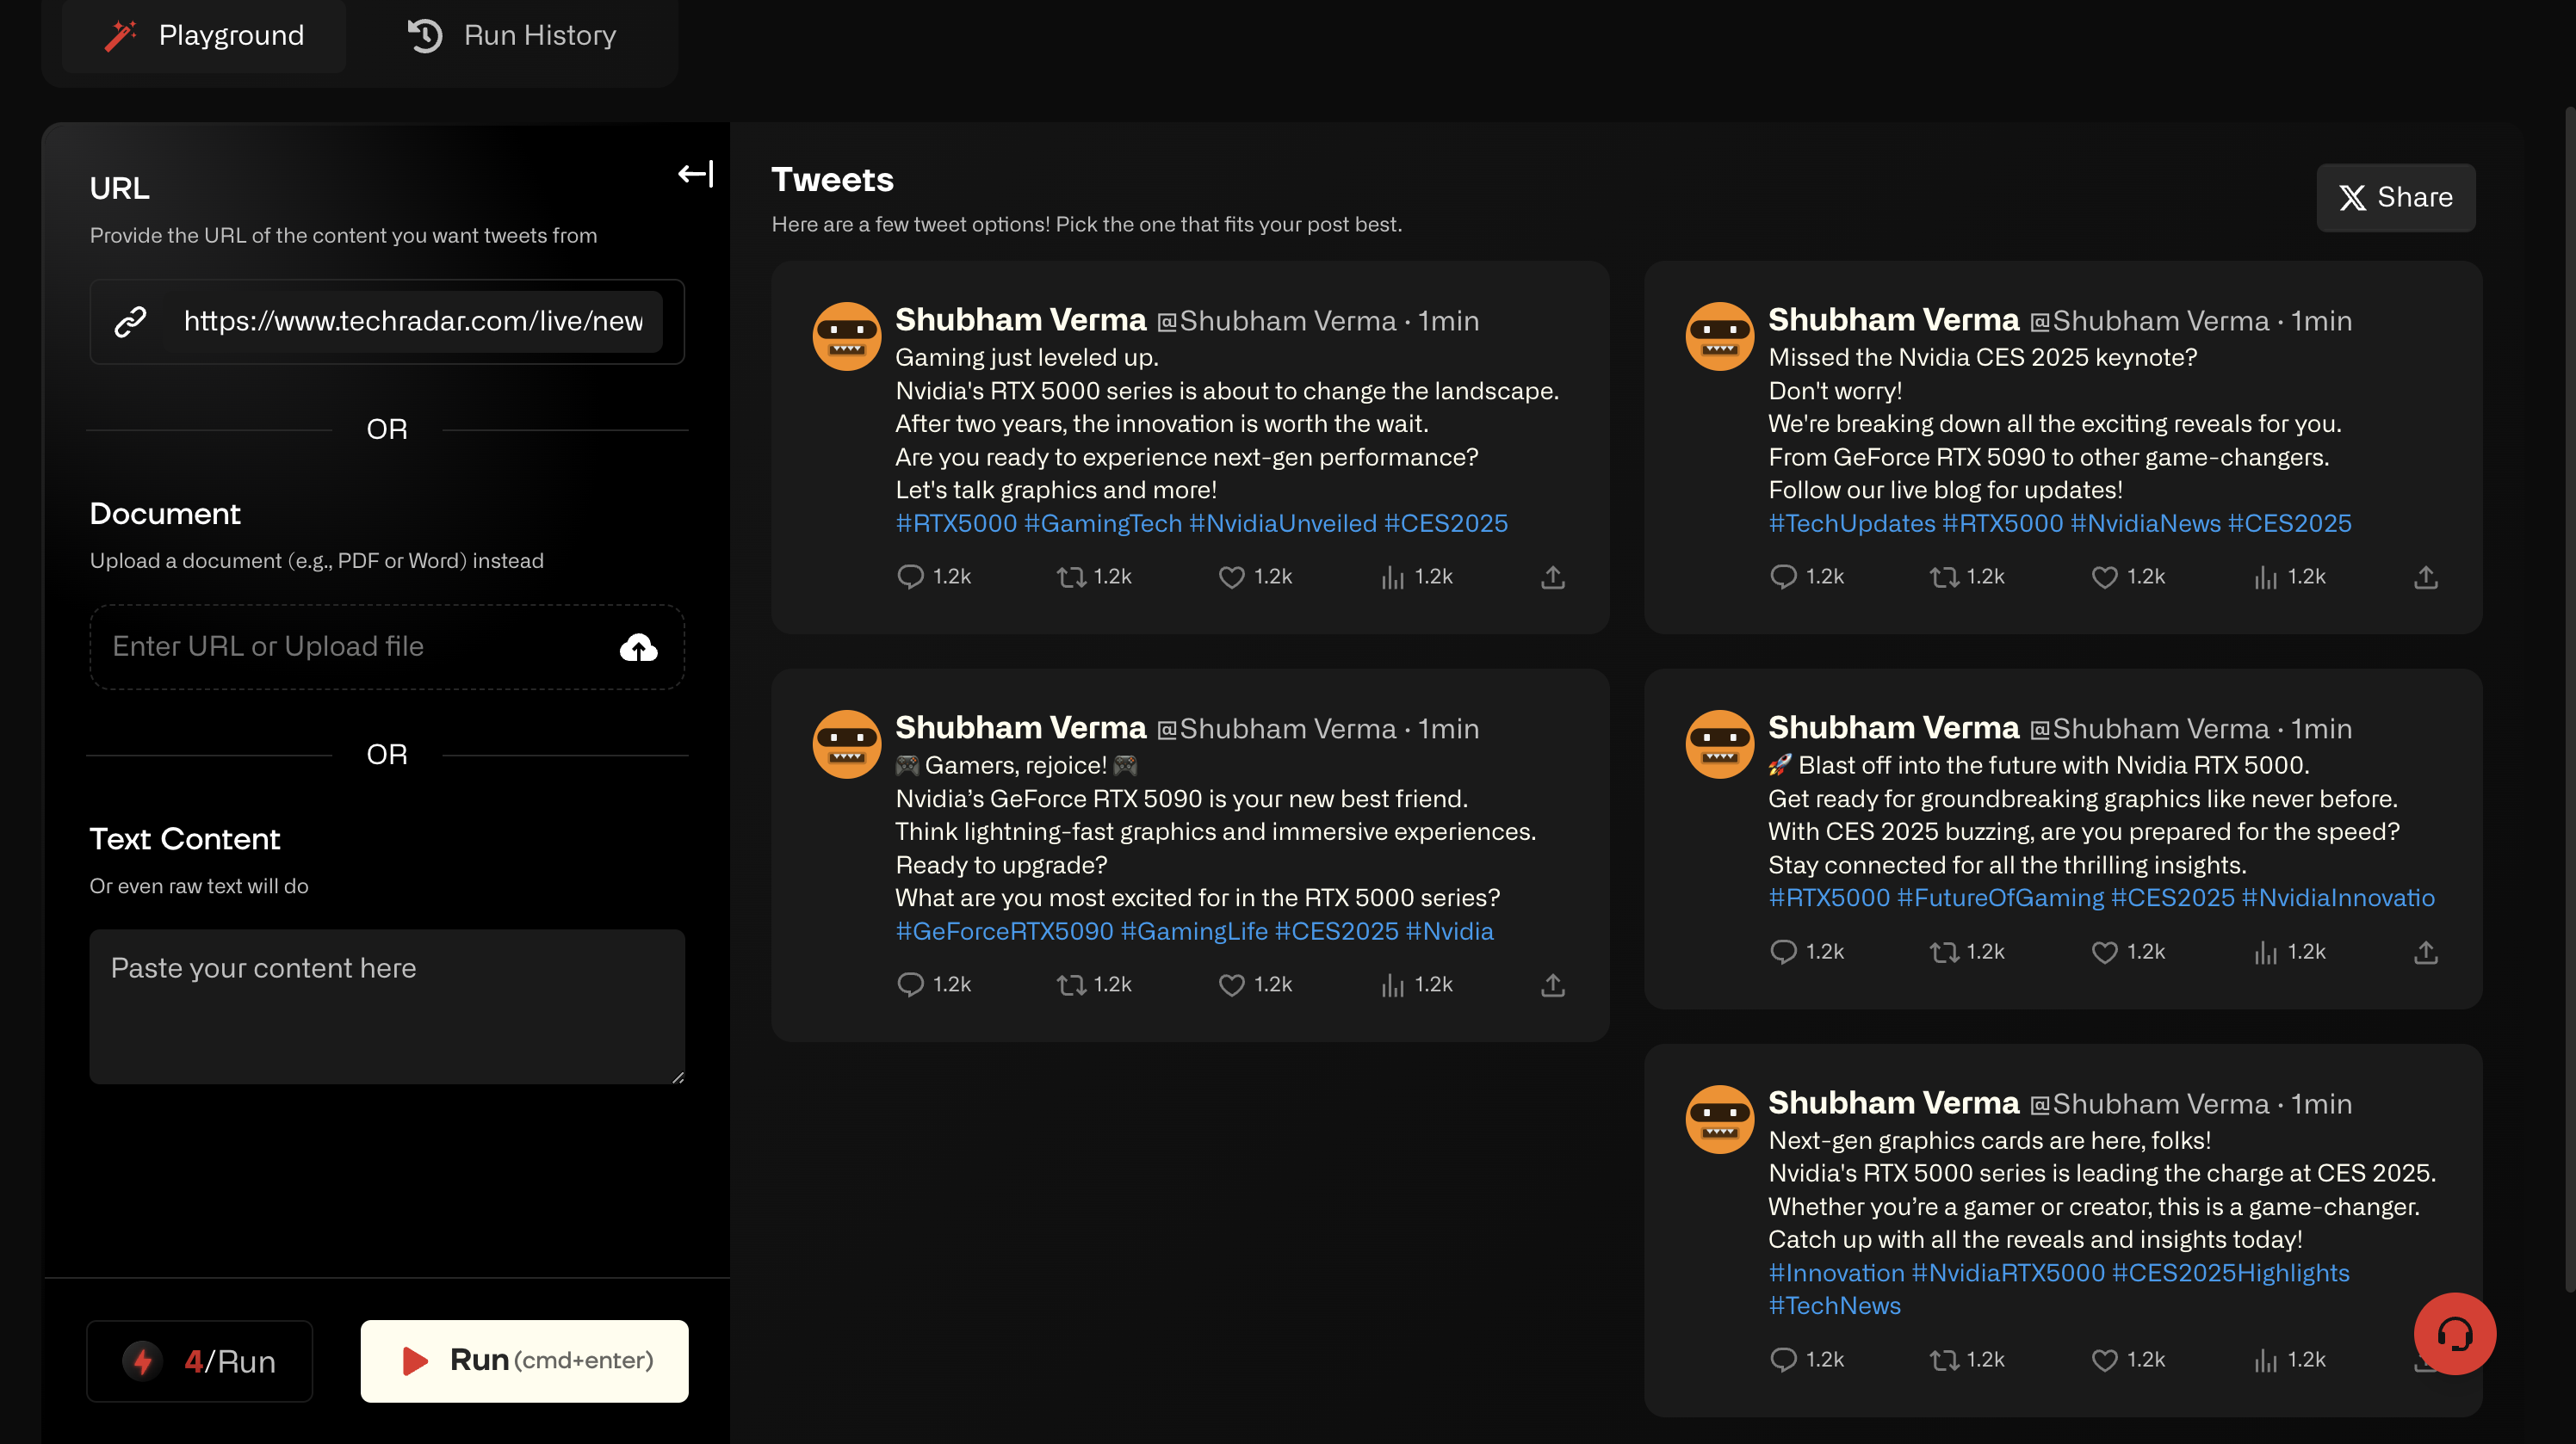The height and width of the screenshot is (1444, 2576).
Task: Click avatar on 'Gaming just leveled up' tweet
Action: [846, 336]
